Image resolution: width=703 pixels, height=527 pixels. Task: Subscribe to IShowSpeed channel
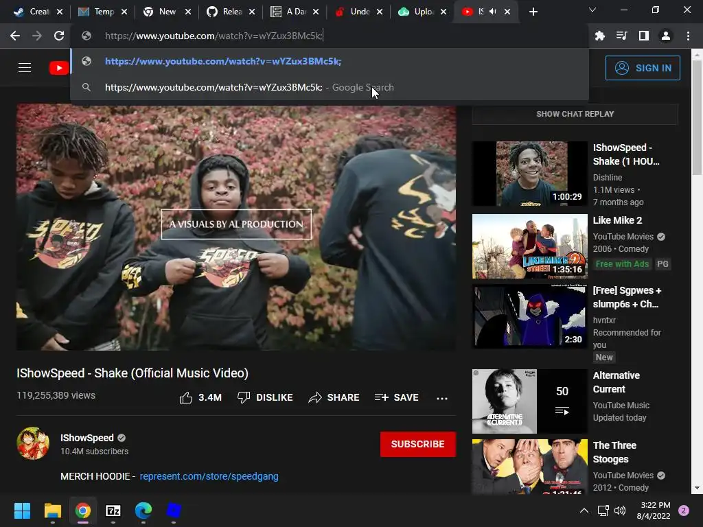click(418, 444)
